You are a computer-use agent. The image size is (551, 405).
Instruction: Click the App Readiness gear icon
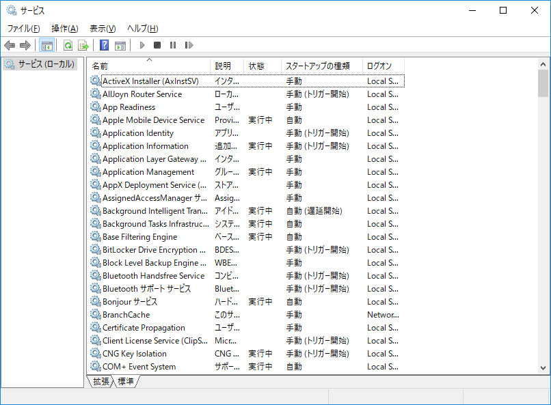tap(95, 107)
